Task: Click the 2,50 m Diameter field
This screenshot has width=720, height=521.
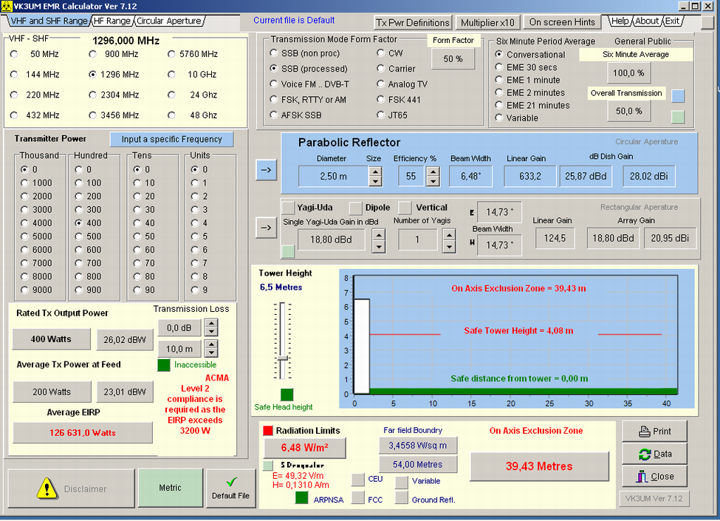Action: 333,177
